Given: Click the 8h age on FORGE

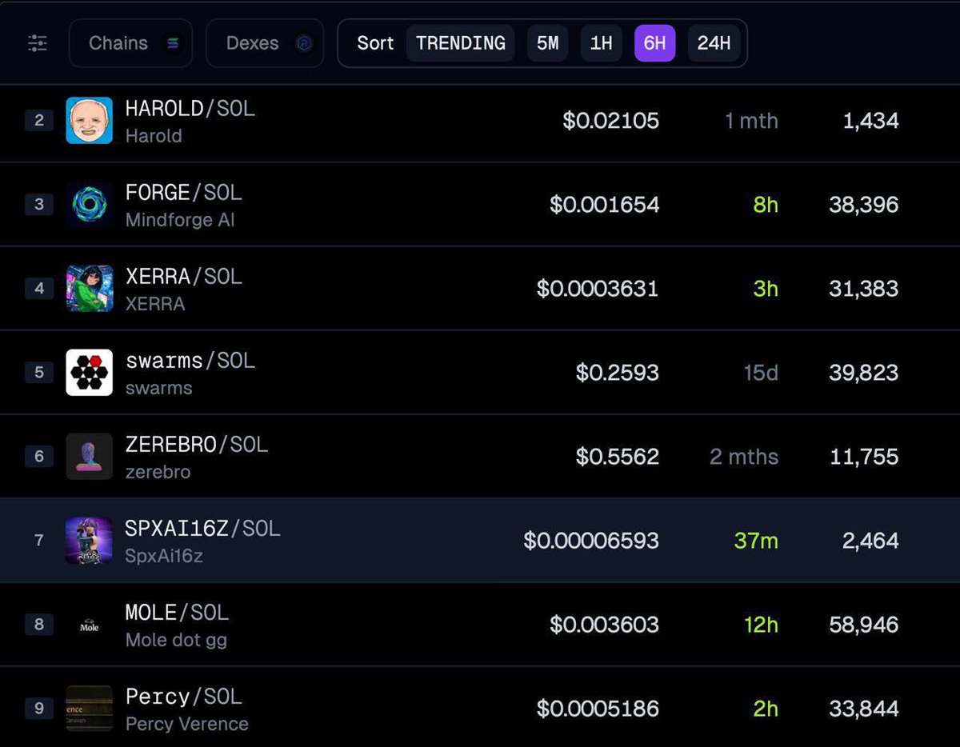Looking at the screenshot, I should [x=766, y=205].
